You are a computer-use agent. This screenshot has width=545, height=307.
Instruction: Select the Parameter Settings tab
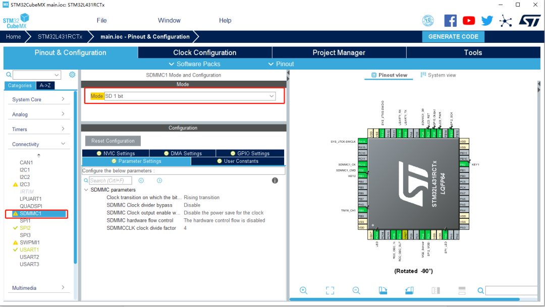pos(136,161)
